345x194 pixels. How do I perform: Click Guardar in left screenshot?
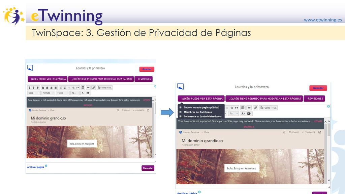pyautogui.click(x=147, y=69)
